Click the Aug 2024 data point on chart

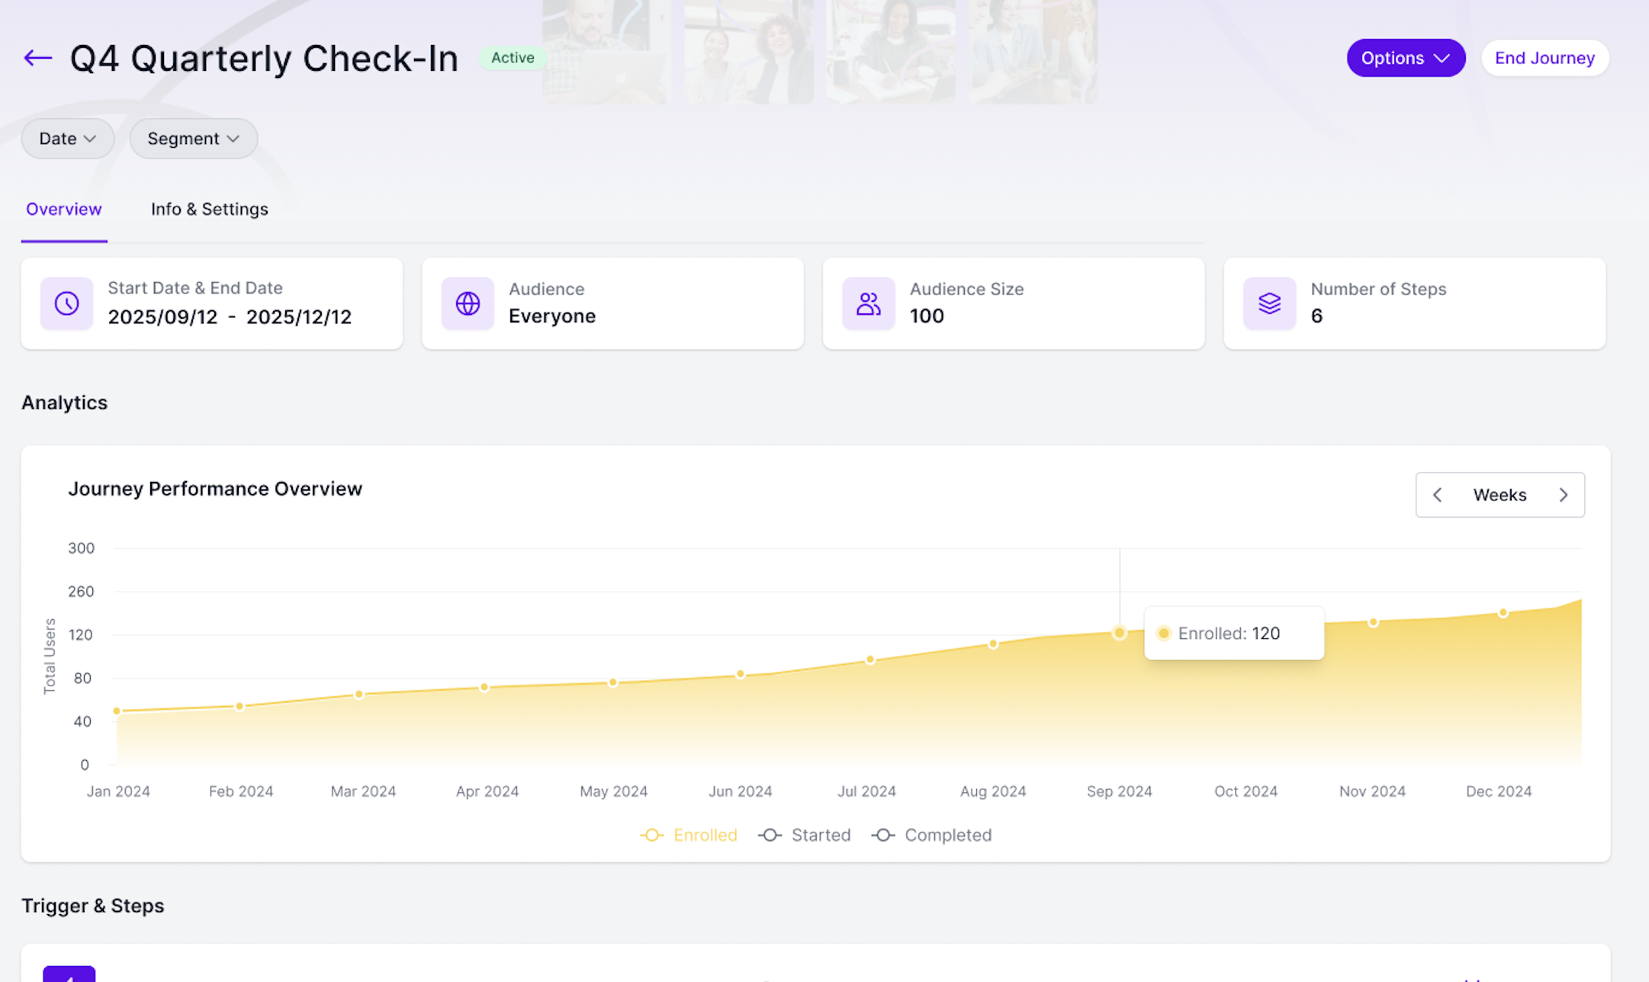point(993,644)
